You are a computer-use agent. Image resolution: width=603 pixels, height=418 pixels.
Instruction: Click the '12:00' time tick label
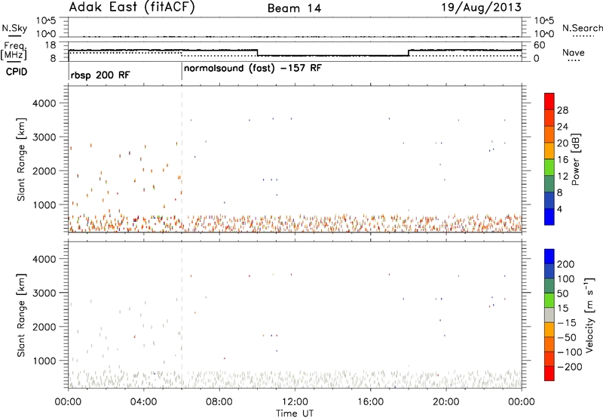point(295,402)
